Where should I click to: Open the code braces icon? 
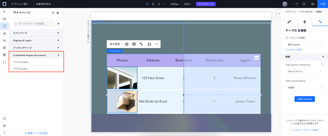click(x=4, y=62)
